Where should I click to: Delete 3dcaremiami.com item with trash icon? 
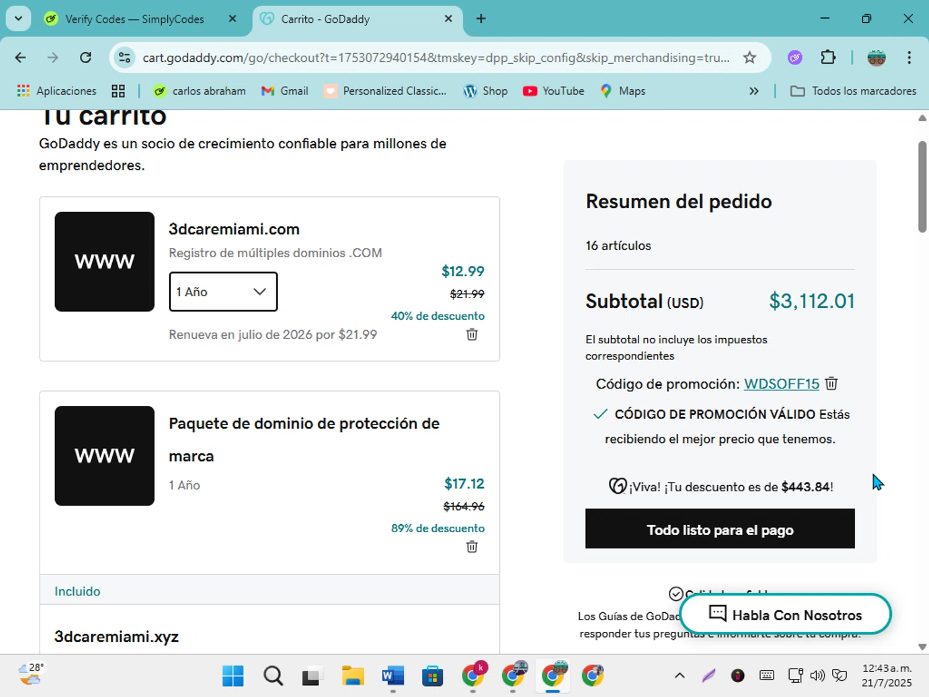pos(472,335)
